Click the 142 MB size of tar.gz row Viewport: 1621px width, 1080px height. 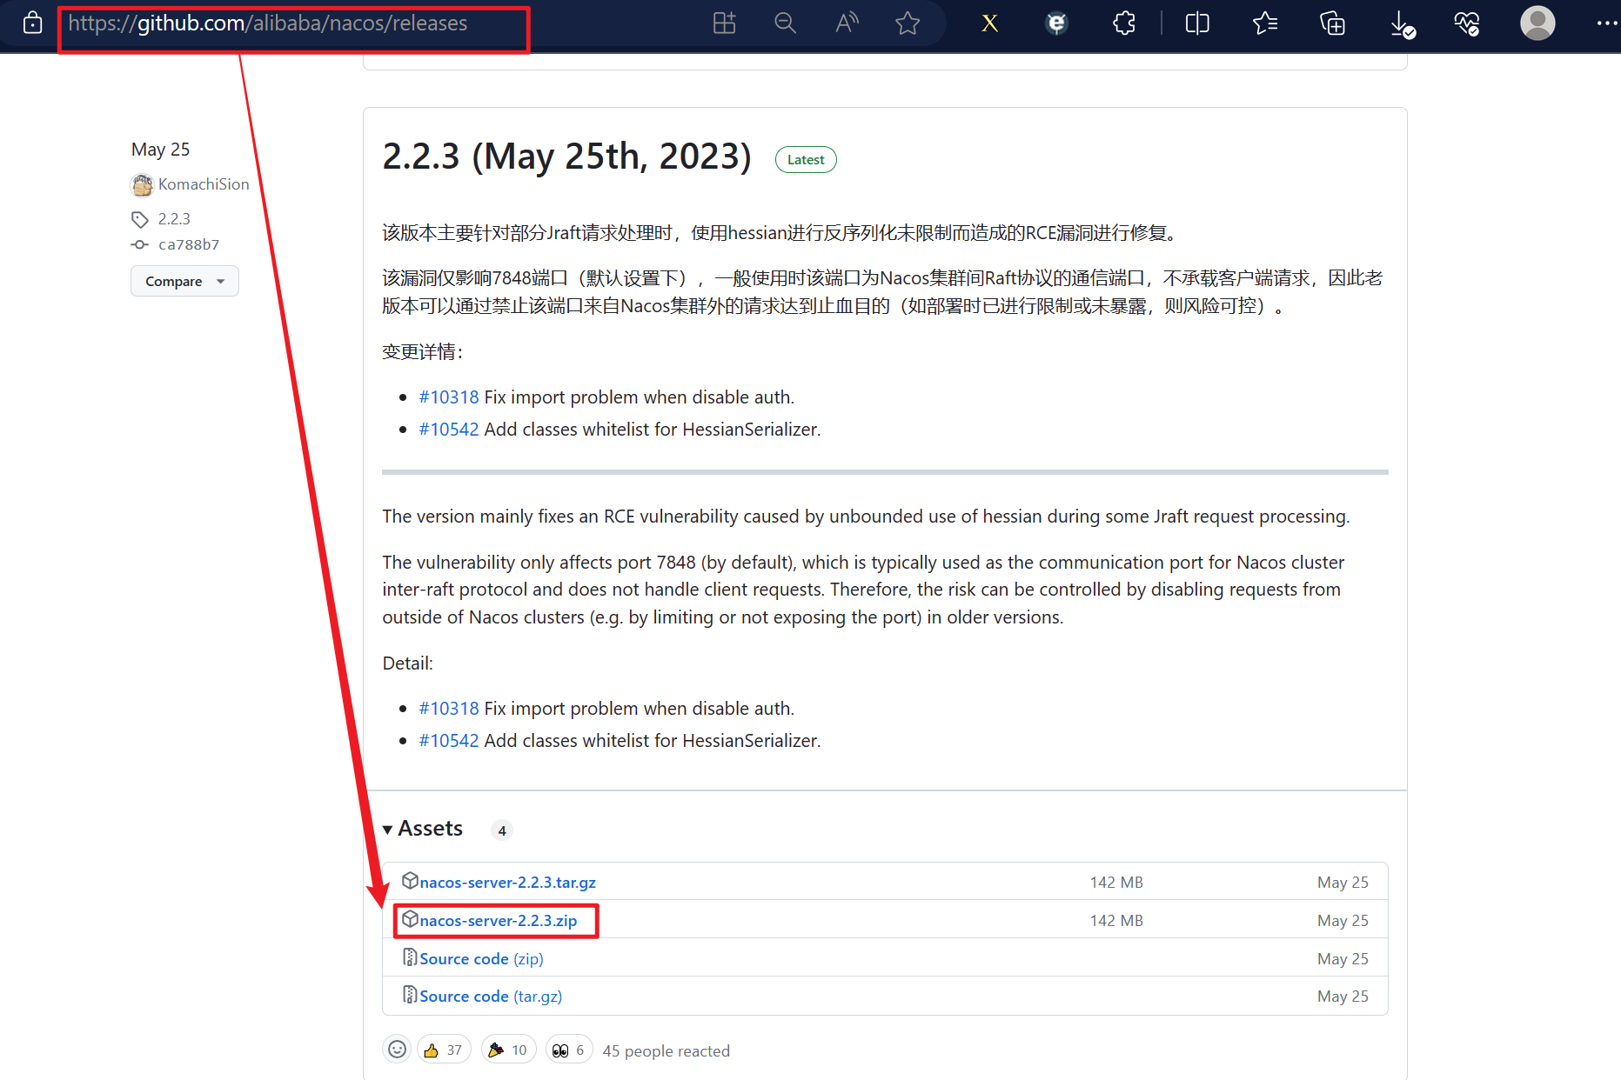pos(1116,883)
